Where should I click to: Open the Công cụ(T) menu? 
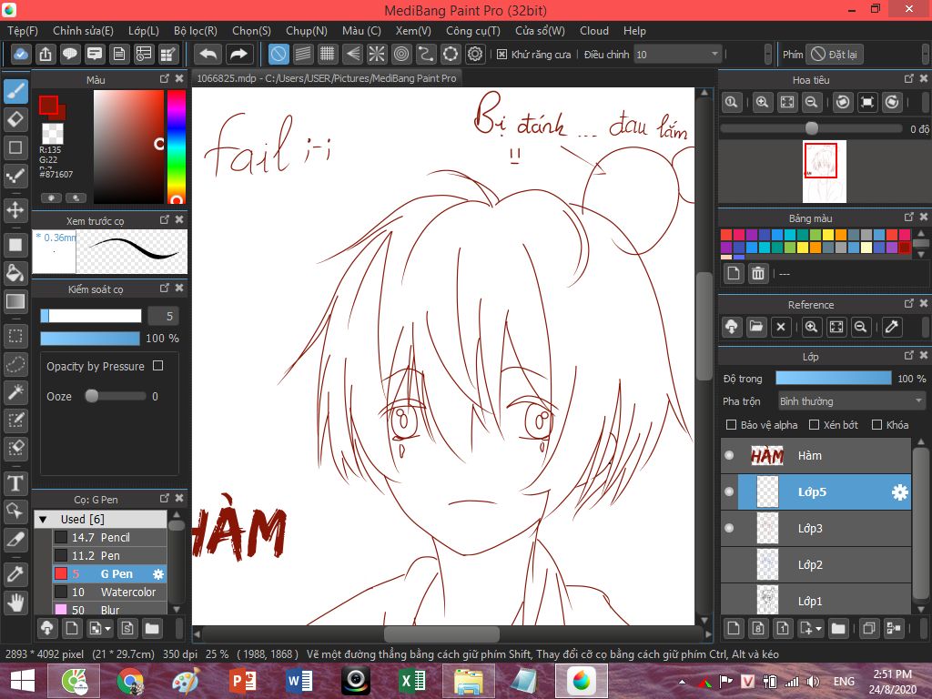473,31
